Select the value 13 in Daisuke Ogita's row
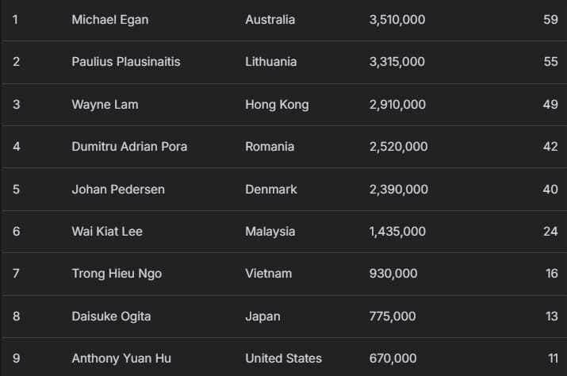This screenshot has width=567, height=376. pyautogui.click(x=551, y=317)
